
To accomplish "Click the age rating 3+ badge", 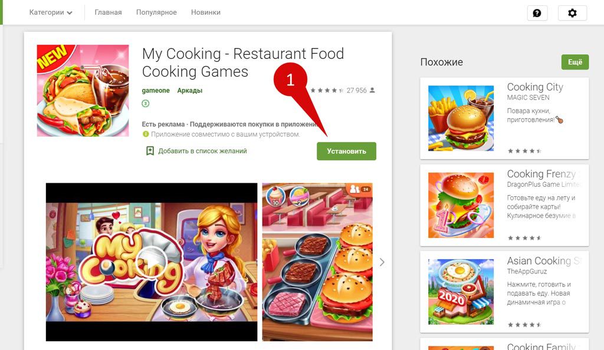I will 145,104.
